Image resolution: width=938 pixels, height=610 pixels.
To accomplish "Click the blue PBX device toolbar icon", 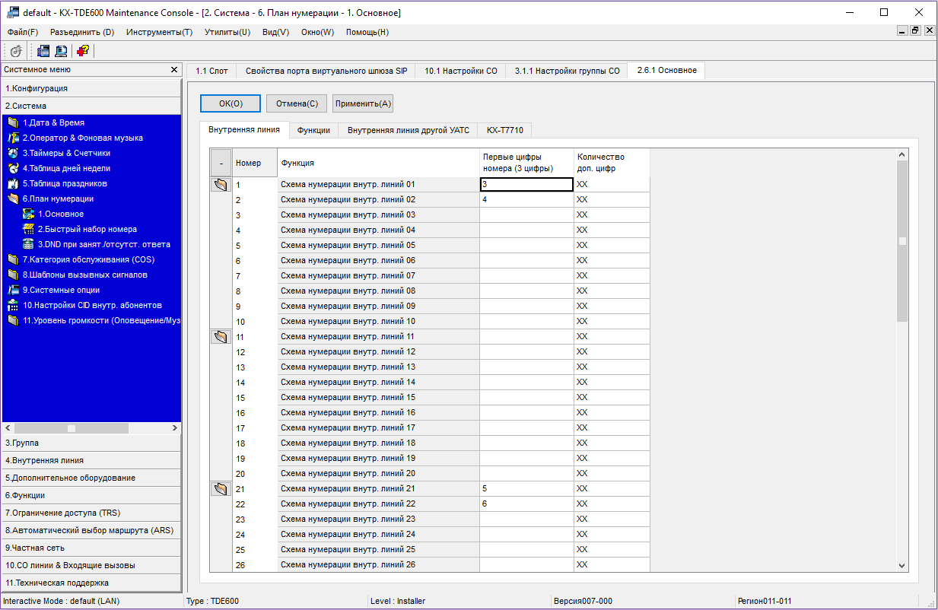I will click(43, 51).
